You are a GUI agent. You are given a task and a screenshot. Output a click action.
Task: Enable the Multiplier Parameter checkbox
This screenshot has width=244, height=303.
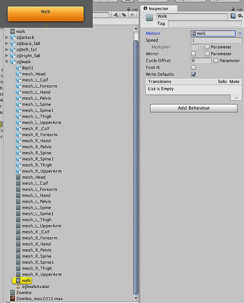[x=207, y=47]
